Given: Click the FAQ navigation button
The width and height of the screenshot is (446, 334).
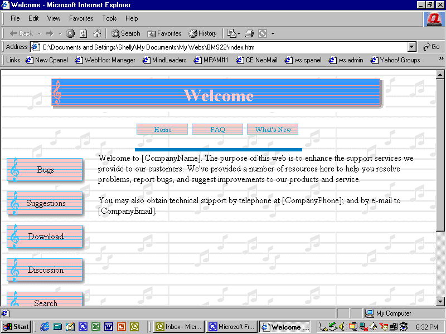Looking at the screenshot, I should (217, 129).
